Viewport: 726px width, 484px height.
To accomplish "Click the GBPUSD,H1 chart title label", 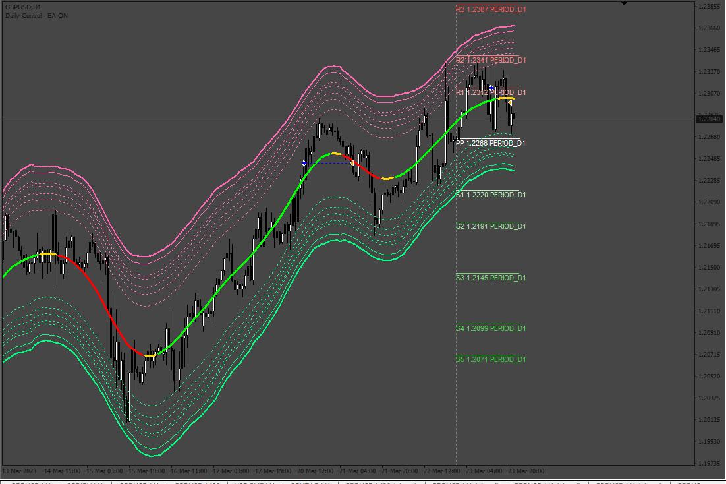I will [x=23, y=7].
